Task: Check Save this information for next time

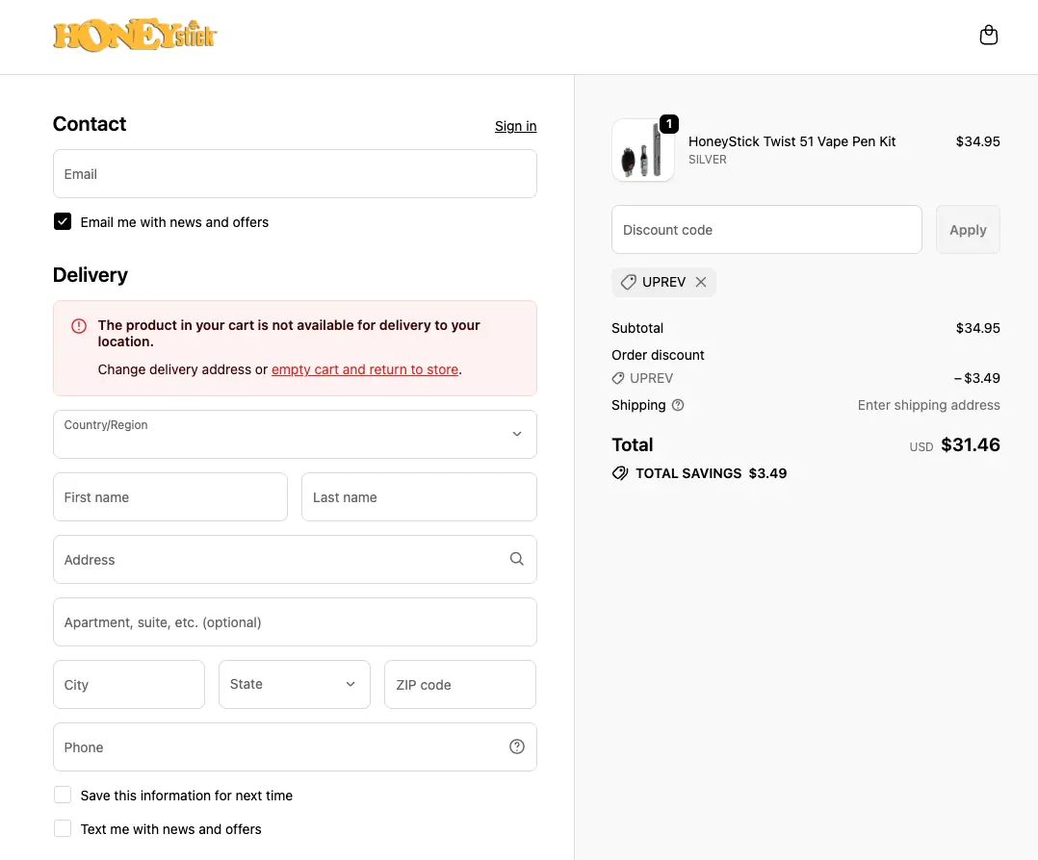Action: 63,796
